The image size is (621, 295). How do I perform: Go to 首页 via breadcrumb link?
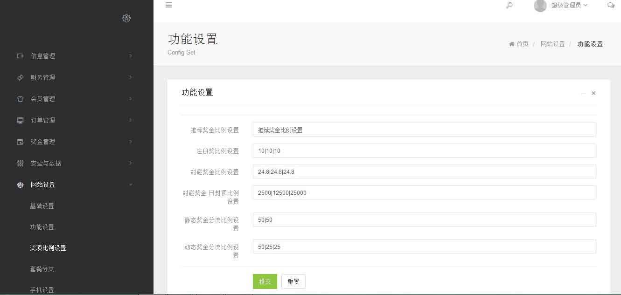522,44
